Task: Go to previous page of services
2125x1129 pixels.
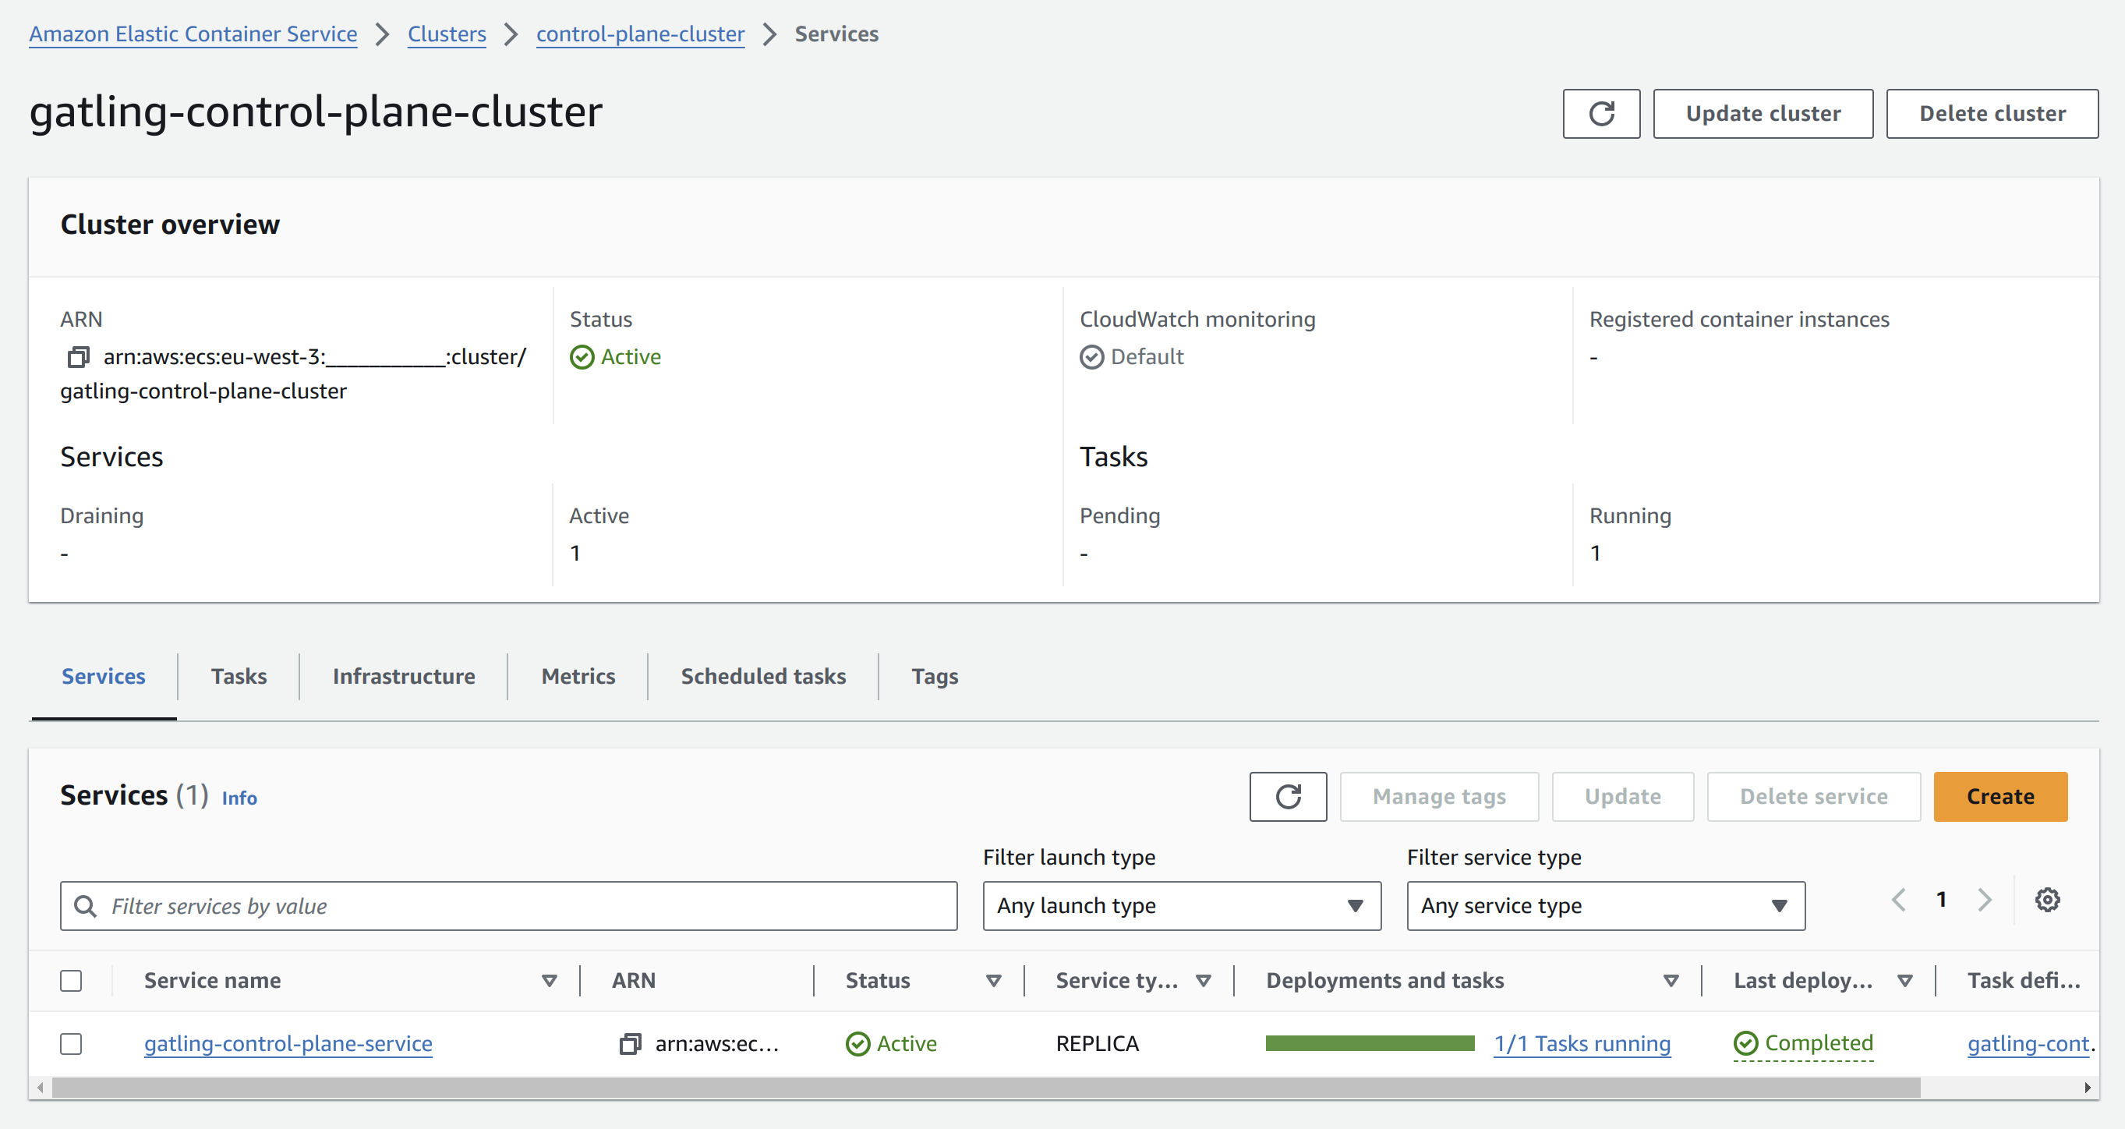Action: 1899,899
